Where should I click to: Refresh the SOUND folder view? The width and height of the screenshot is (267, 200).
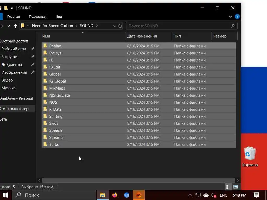[120, 26]
